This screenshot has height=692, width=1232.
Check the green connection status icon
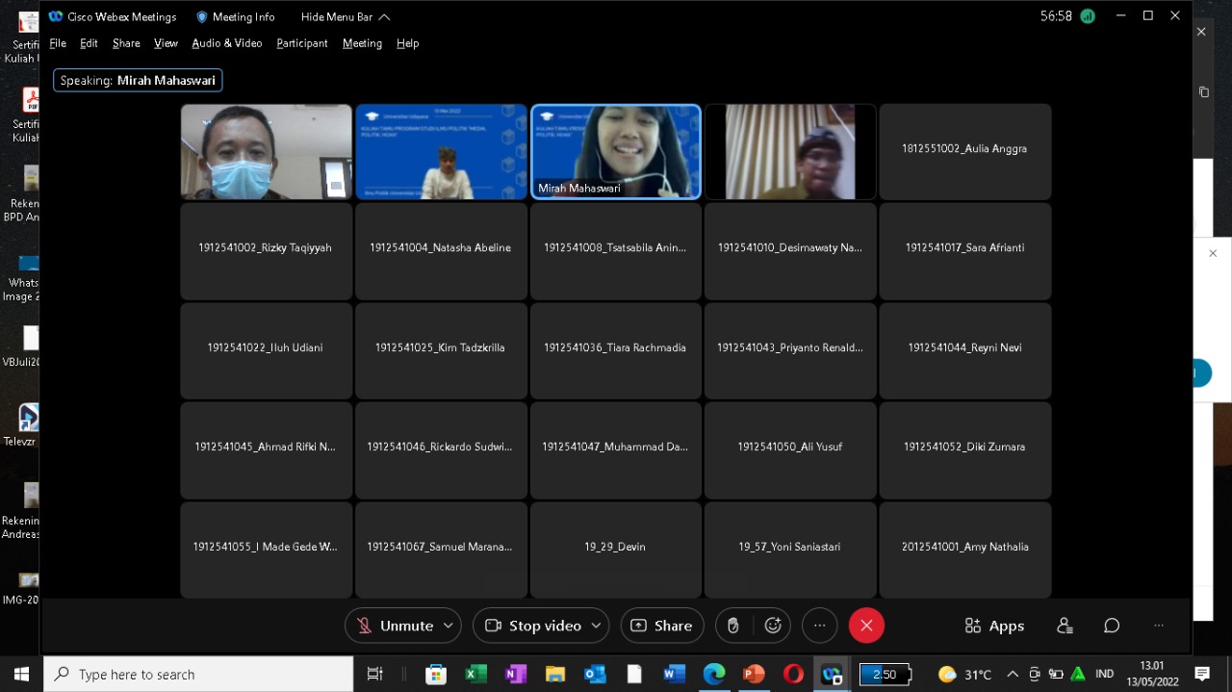click(1088, 16)
